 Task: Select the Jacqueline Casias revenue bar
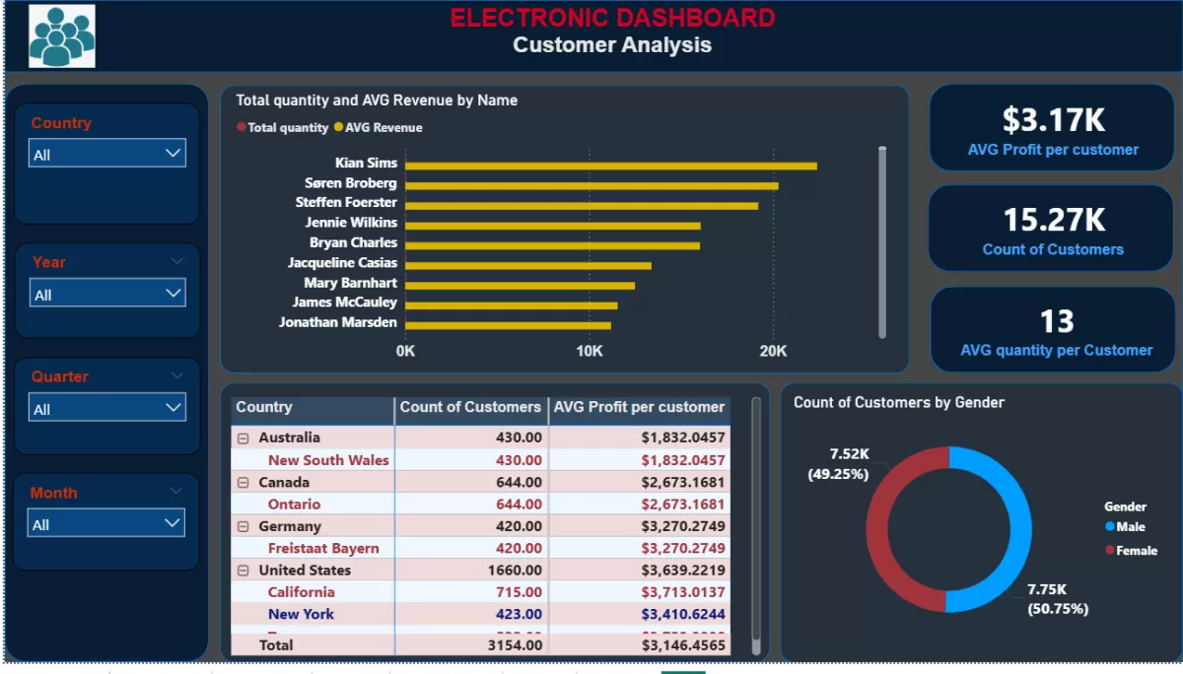528,265
